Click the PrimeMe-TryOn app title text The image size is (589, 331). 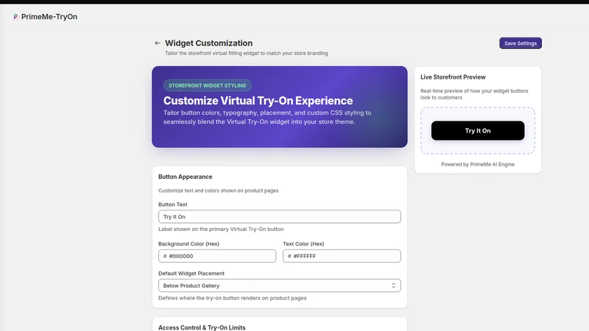click(49, 16)
